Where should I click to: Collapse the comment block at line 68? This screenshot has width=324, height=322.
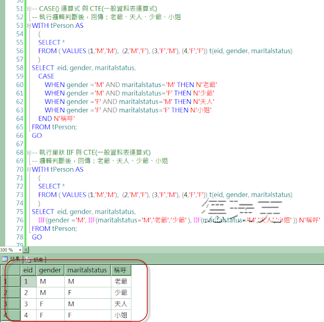pos(29,153)
